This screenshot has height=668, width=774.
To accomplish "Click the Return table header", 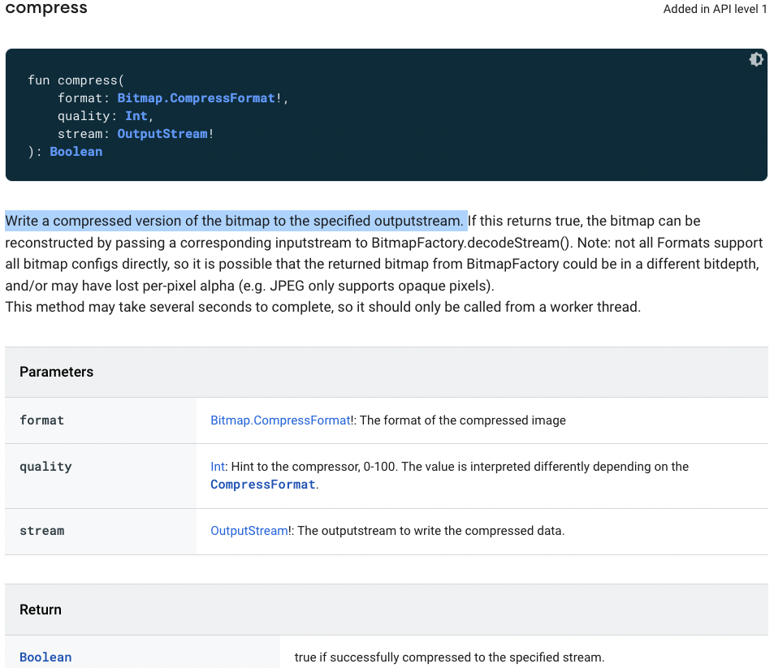I will (x=41, y=610).
